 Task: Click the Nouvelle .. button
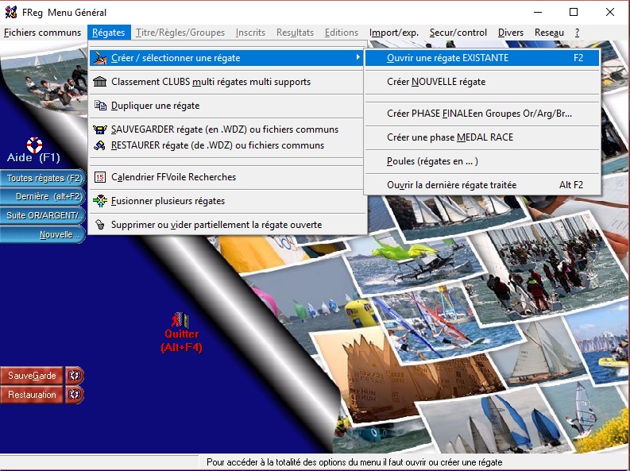[43, 234]
